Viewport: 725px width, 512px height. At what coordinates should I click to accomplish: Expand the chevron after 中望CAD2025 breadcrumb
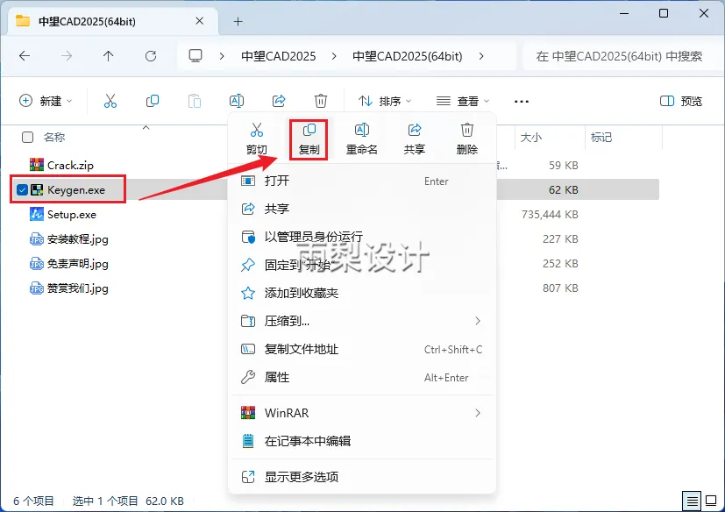(x=334, y=56)
